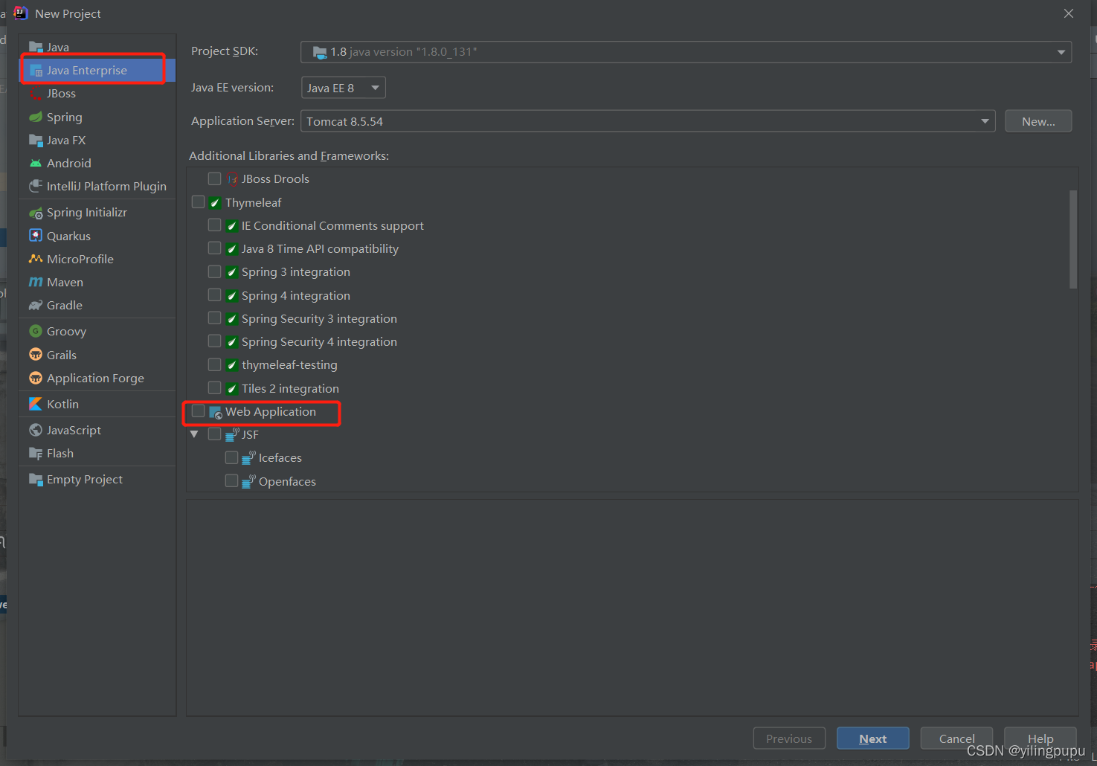1097x766 pixels.
Task: Click the Application Forge icon
Action: (x=36, y=378)
